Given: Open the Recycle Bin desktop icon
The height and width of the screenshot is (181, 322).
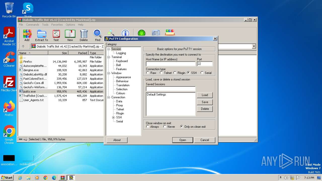Looking at the screenshot, I should pyautogui.click(x=9, y=10).
